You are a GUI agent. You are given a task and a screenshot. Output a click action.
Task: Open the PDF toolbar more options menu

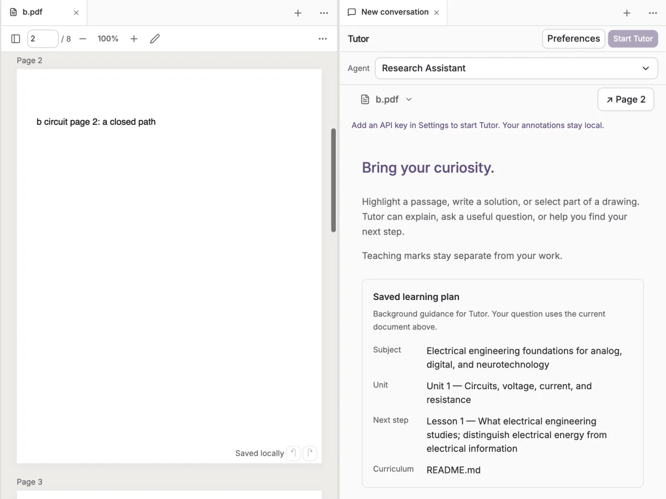[322, 39]
